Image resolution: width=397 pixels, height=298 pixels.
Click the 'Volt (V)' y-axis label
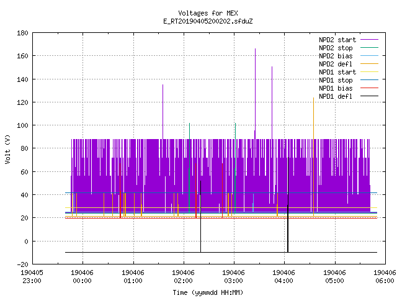pos(7,149)
